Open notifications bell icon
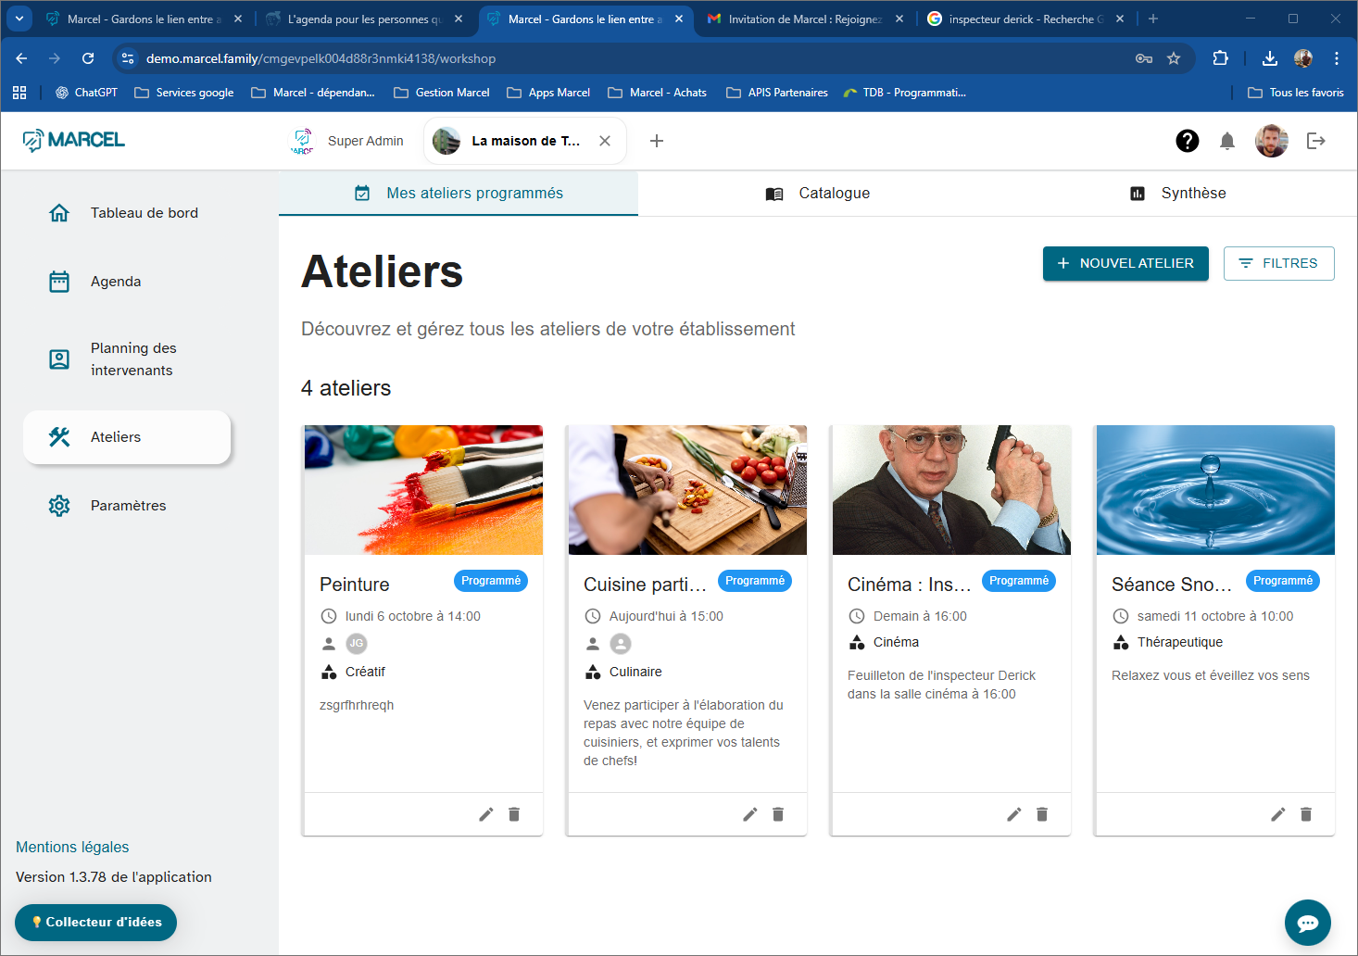1358x956 pixels. pos(1227,141)
